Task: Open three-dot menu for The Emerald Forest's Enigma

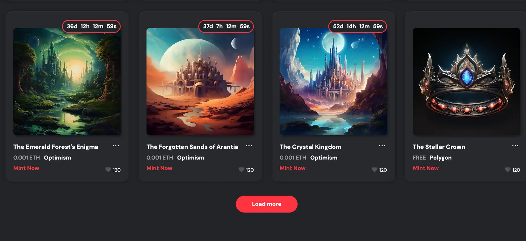Action: [x=116, y=146]
